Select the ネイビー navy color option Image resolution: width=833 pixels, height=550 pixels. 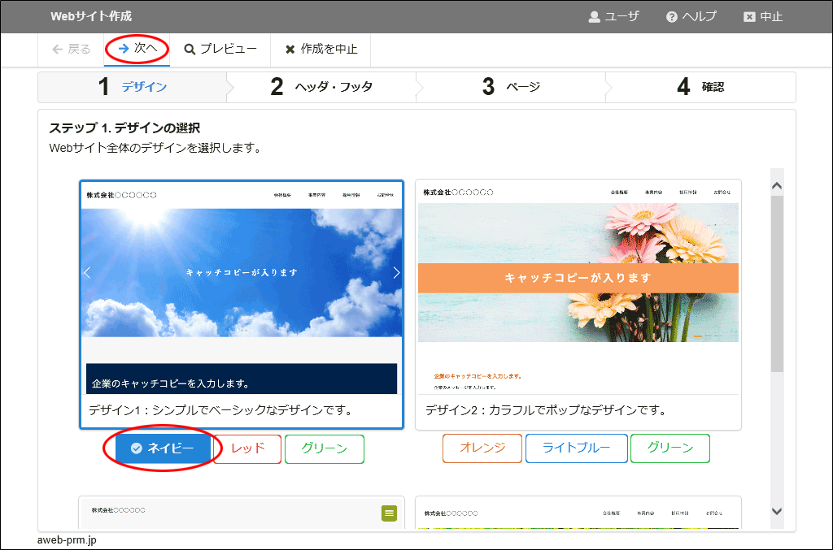tap(163, 448)
